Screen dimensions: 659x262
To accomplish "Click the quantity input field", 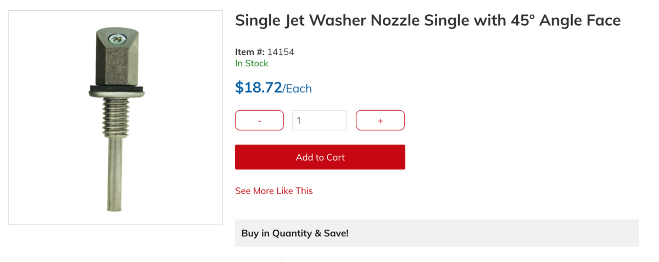I will 319,121.
